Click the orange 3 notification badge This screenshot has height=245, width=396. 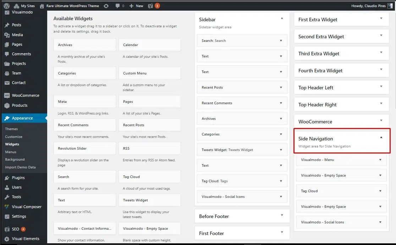point(157,6)
